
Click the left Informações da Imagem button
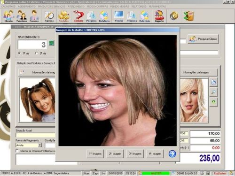(x=37, y=72)
